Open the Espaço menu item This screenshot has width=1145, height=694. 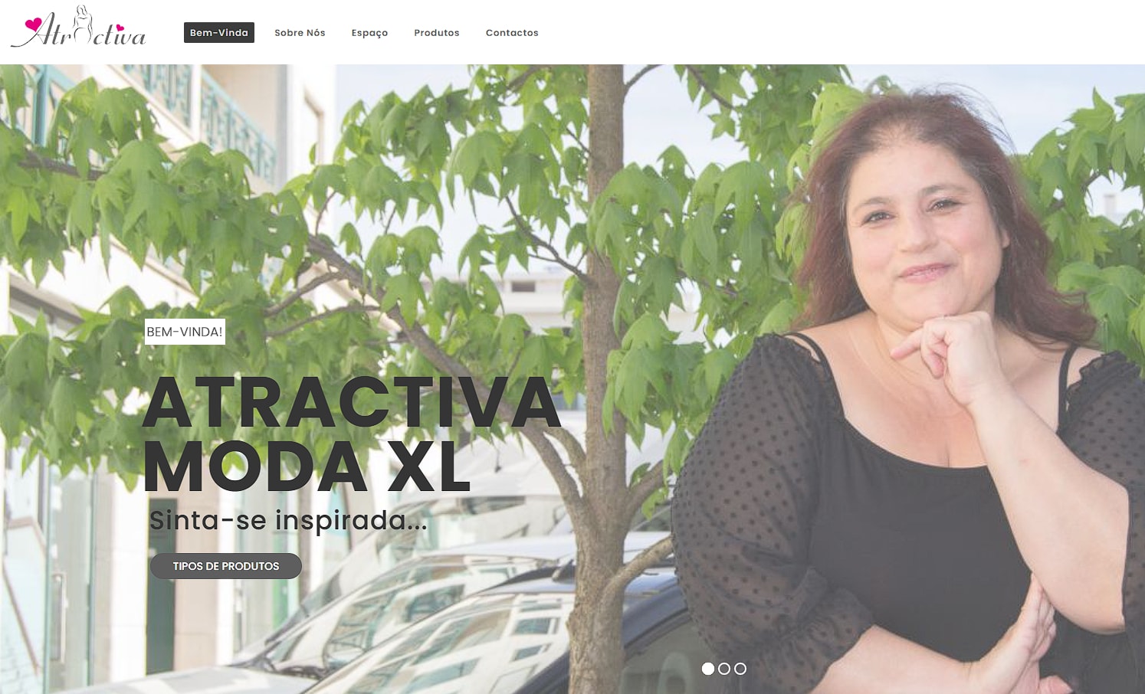(369, 33)
